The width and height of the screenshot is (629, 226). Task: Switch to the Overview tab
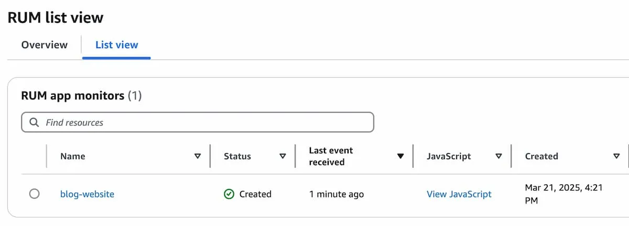[45, 45]
